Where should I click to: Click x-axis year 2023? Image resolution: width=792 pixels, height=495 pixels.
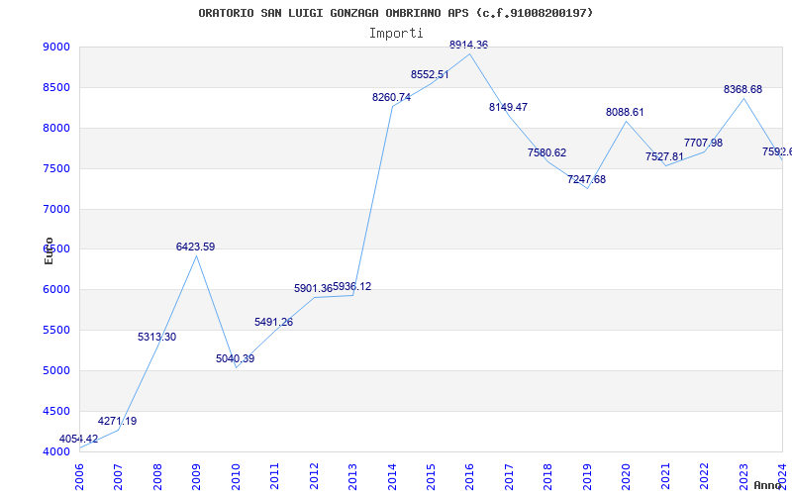(x=743, y=476)
